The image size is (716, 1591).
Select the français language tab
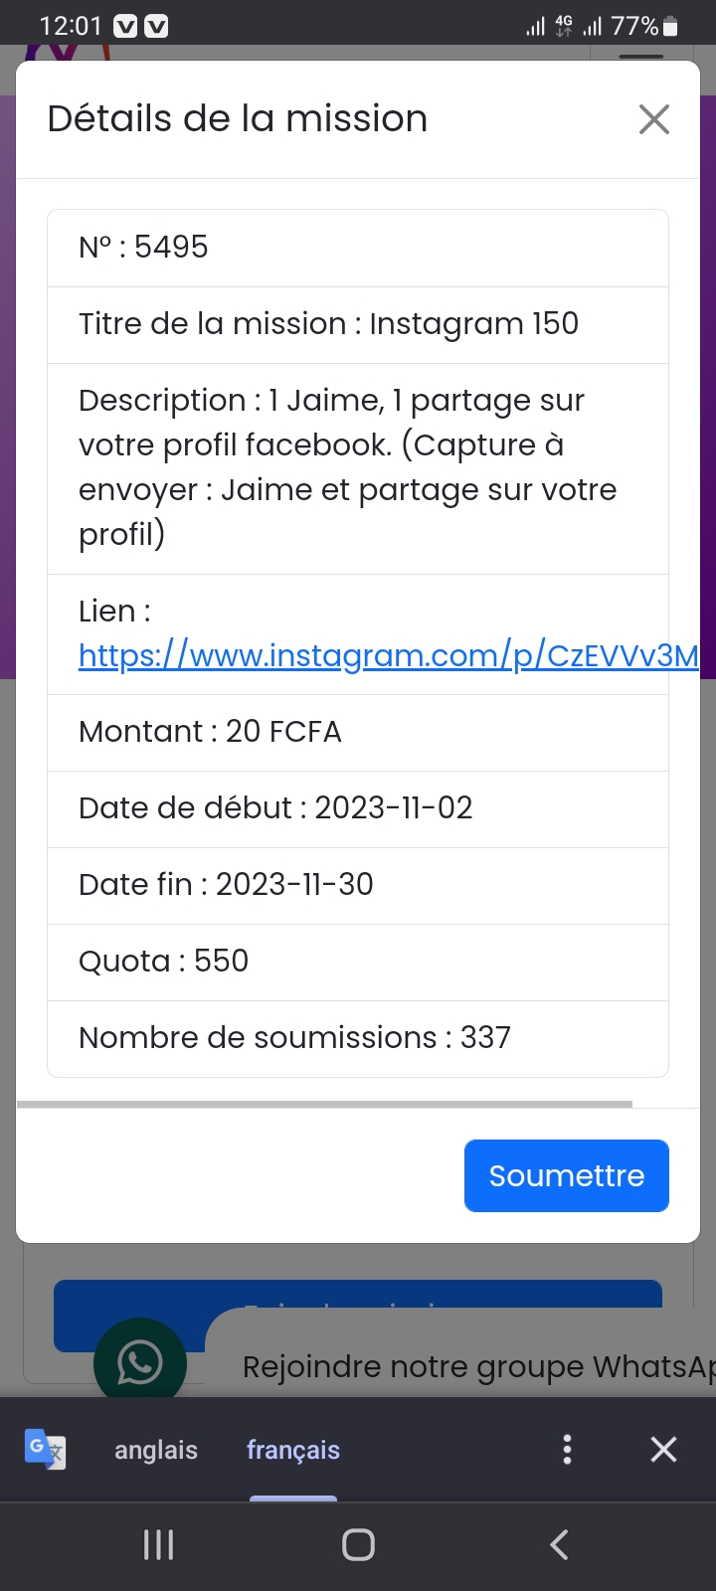pyautogui.click(x=293, y=1450)
